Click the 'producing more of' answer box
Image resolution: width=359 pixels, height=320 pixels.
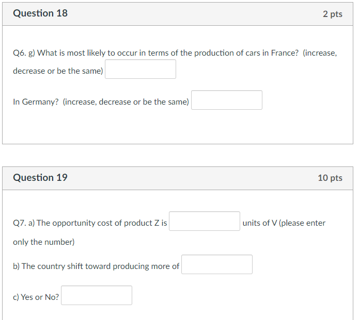coord(217,264)
